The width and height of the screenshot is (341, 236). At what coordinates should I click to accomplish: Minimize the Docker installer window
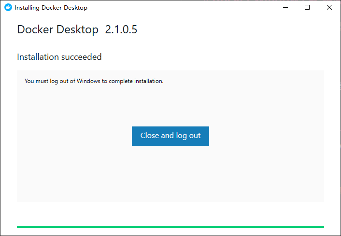click(x=285, y=7)
